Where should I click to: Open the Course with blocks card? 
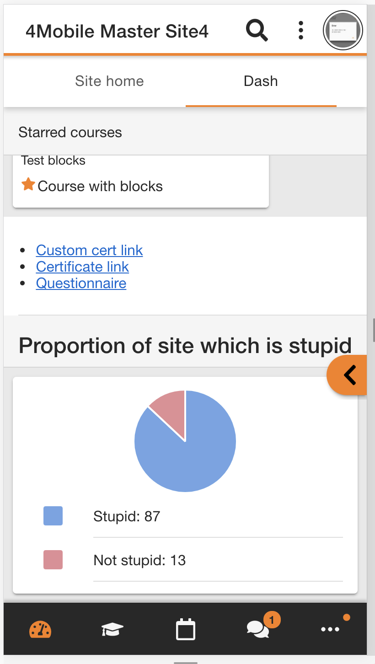[141, 182]
